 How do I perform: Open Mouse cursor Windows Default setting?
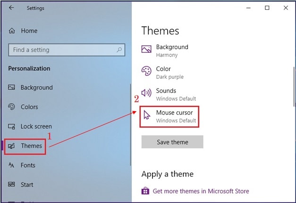tap(169, 116)
